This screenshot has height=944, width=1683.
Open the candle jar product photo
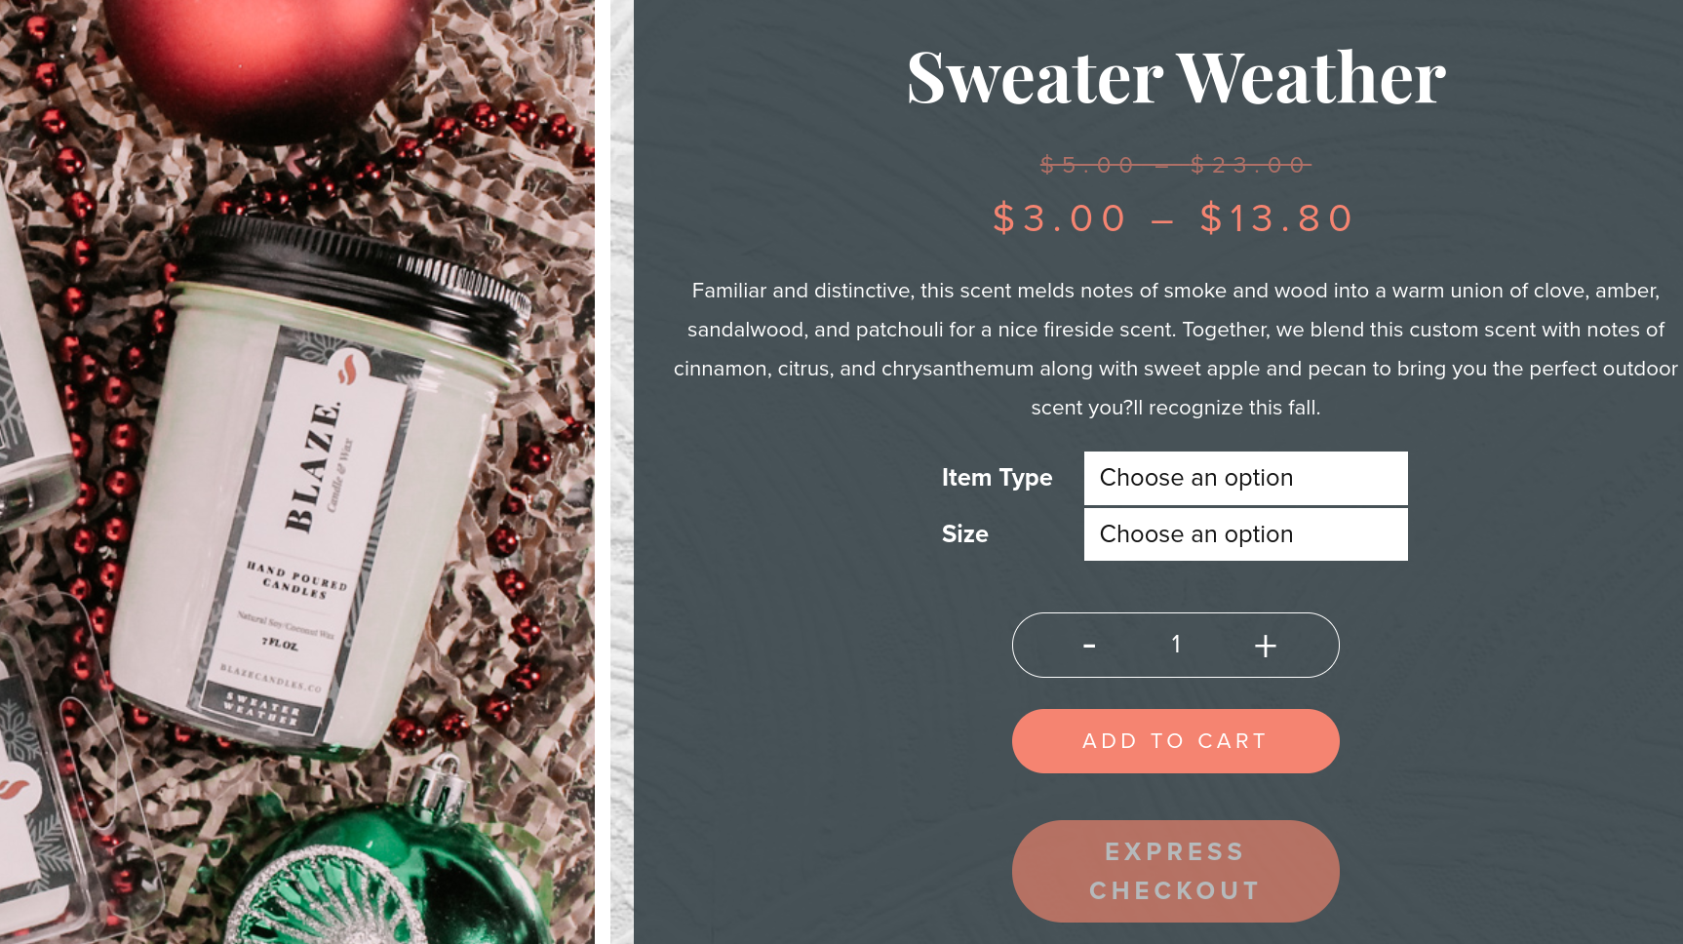(x=297, y=472)
